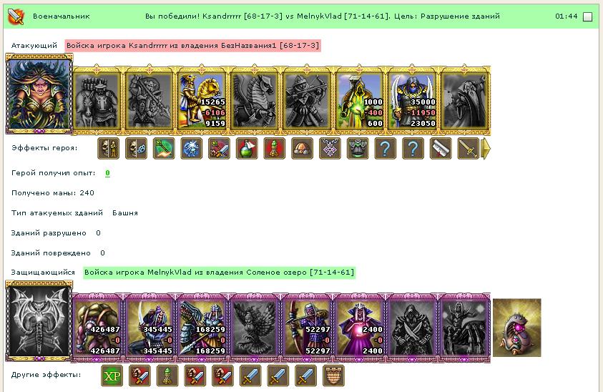Open attacker link for Ksandrrrrr's troops
This screenshot has height=392, width=603.
[192, 45]
